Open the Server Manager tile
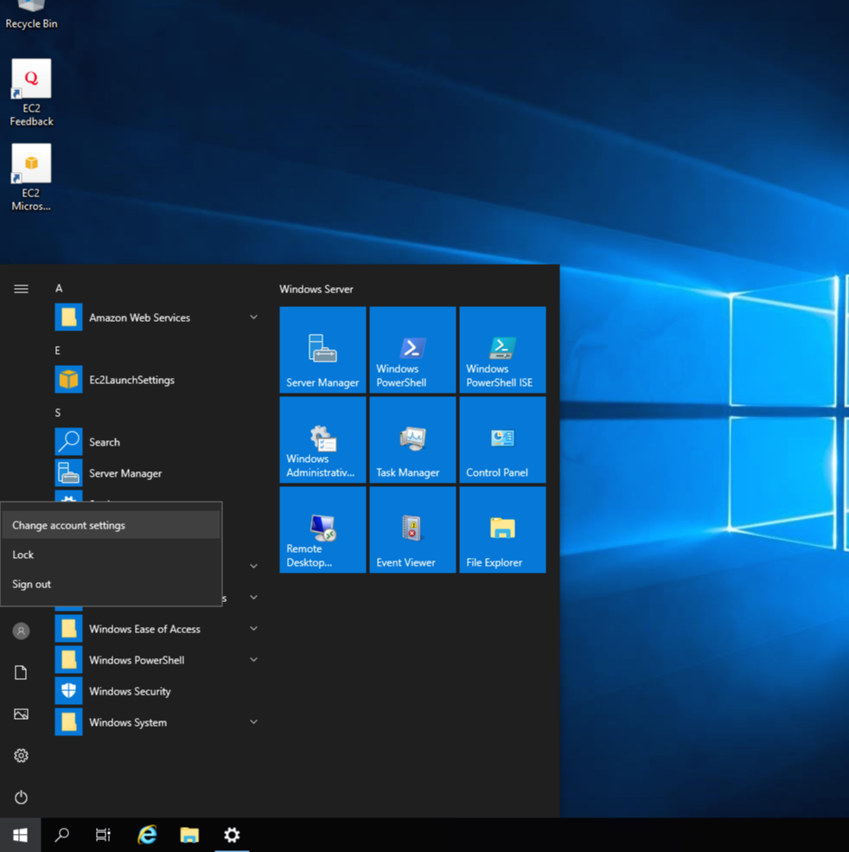The image size is (849, 852). coord(322,349)
